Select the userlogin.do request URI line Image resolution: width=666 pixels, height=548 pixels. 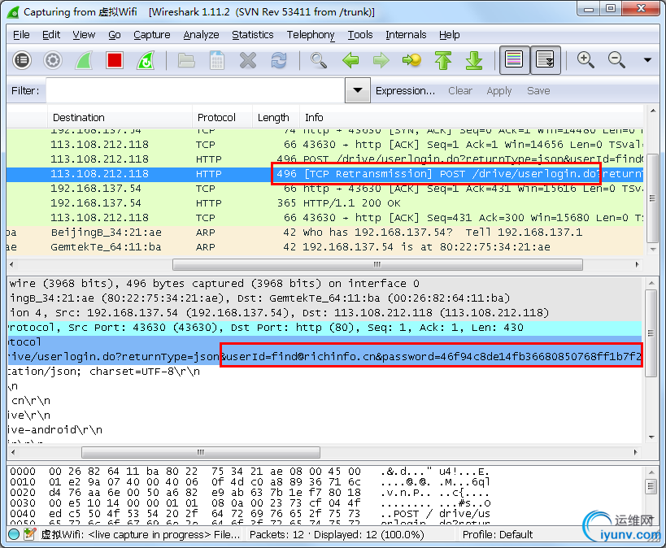[x=325, y=357]
